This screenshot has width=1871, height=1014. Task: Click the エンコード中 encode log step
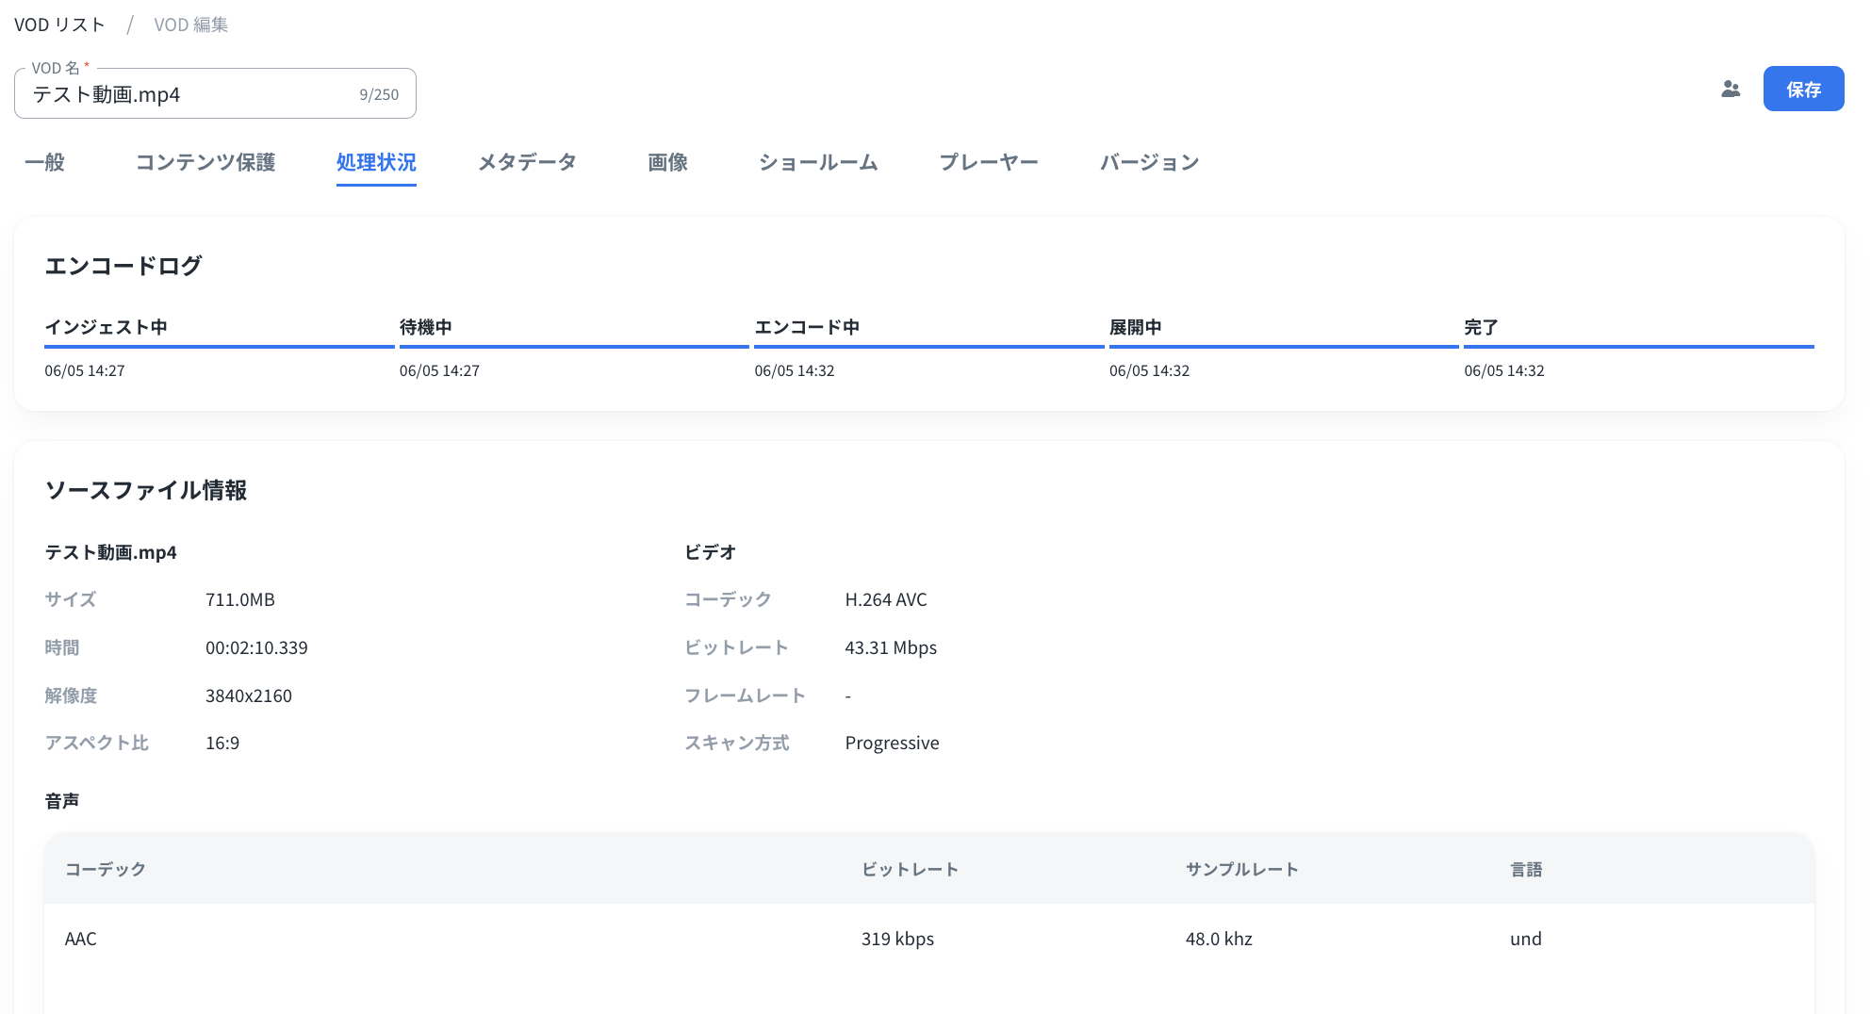point(807,327)
